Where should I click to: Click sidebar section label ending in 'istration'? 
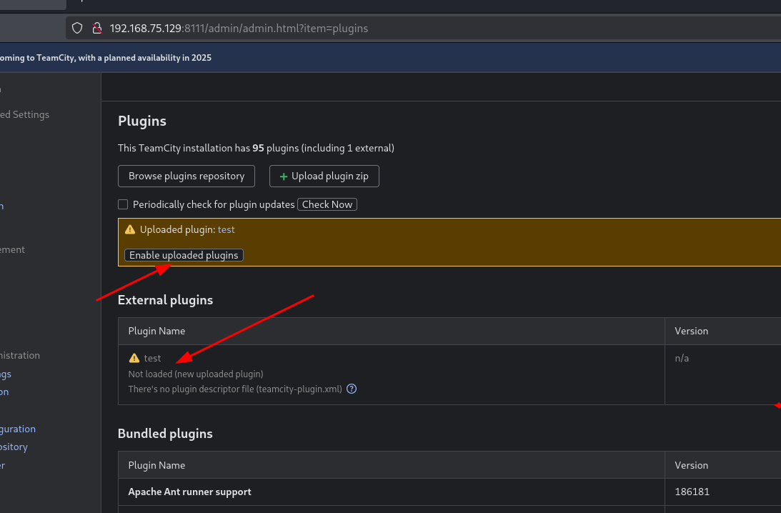20,355
